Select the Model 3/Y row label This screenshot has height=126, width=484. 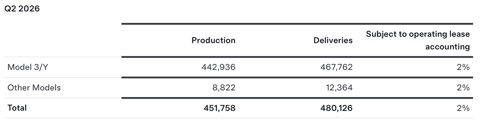tap(28, 67)
